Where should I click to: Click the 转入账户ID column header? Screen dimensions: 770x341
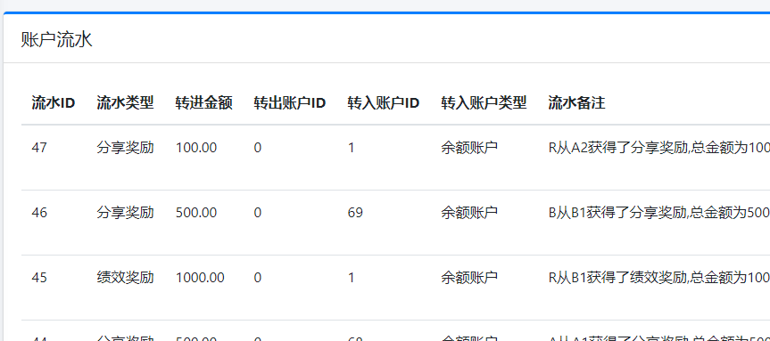click(384, 103)
